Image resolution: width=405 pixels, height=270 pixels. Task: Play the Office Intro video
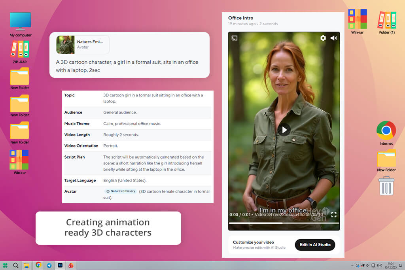click(x=284, y=130)
